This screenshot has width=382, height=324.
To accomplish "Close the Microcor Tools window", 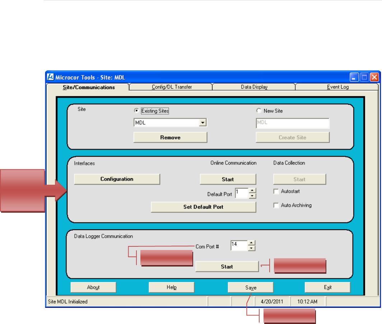I will coord(374,77).
